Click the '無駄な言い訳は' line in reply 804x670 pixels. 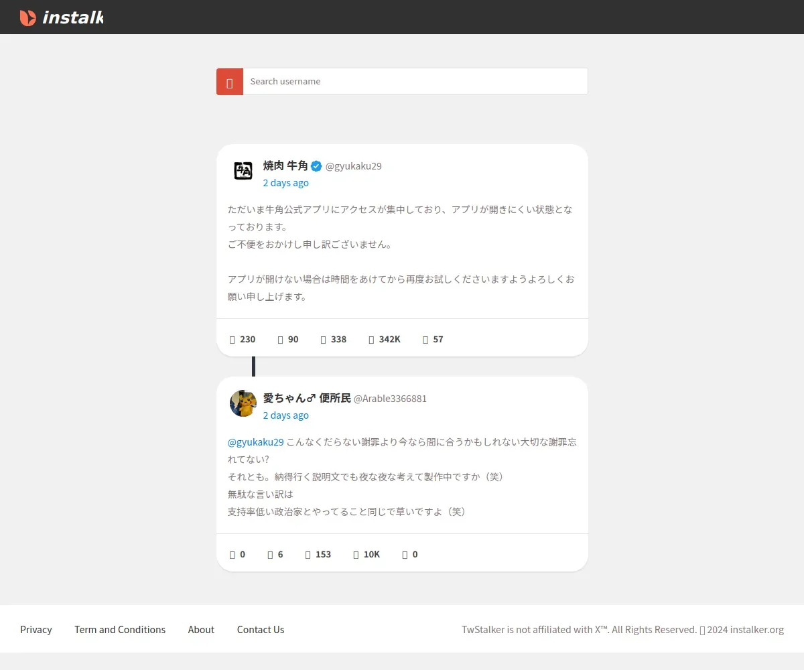(261, 494)
